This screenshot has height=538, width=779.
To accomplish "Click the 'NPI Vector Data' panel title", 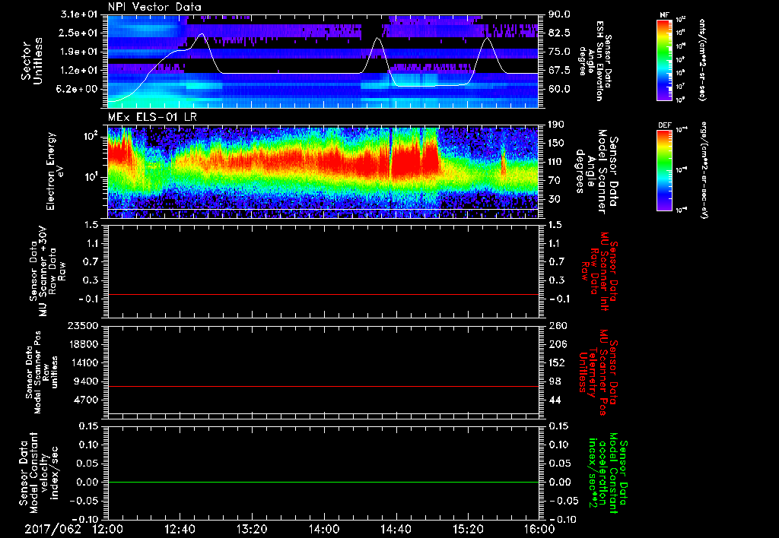I will [154, 7].
